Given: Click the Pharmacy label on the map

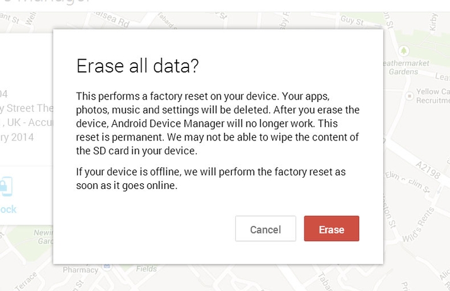Looking at the screenshot, I should [81, 270].
